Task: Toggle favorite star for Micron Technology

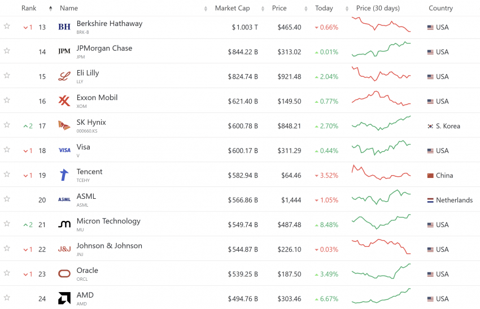Action: click(x=7, y=224)
